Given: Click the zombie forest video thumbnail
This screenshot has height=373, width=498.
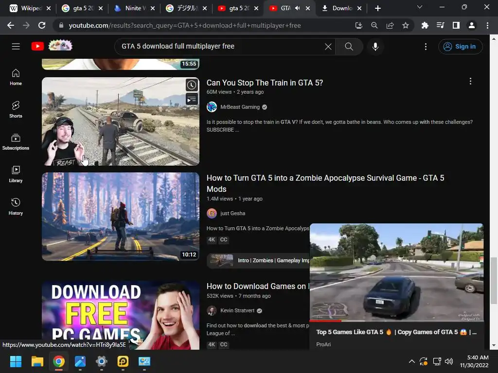Looking at the screenshot, I should [x=121, y=217].
